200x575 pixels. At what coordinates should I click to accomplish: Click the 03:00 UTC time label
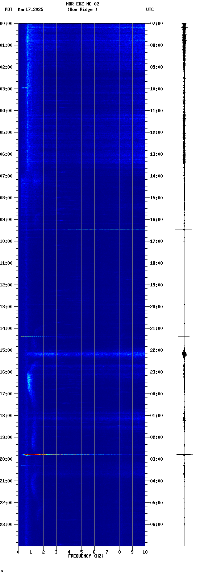(x=156, y=459)
